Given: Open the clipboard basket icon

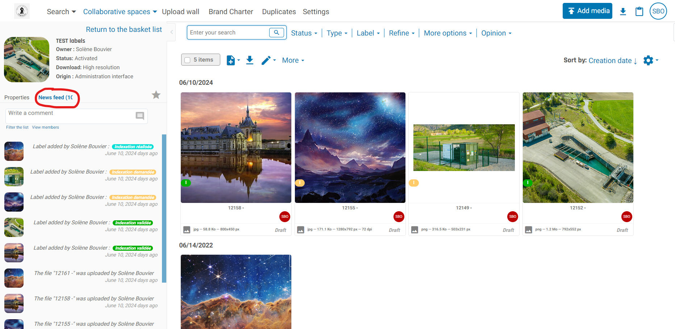Looking at the screenshot, I should [639, 12].
